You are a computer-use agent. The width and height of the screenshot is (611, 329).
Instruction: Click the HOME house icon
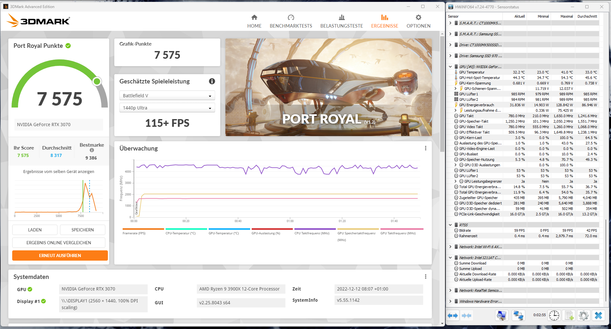click(x=254, y=17)
